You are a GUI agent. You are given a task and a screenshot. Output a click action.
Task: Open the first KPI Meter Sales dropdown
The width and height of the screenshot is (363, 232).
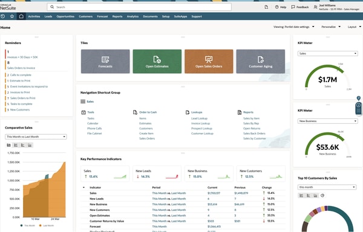pyautogui.click(x=327, y=53)
